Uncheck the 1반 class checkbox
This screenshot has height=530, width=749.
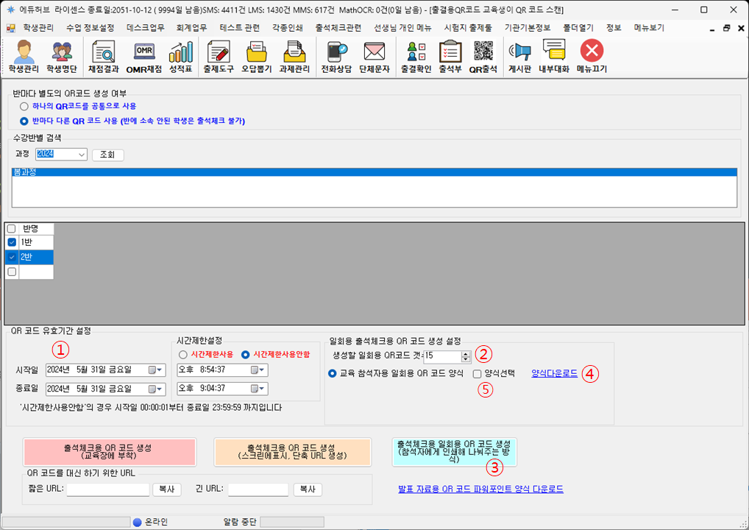coord(12,242)
